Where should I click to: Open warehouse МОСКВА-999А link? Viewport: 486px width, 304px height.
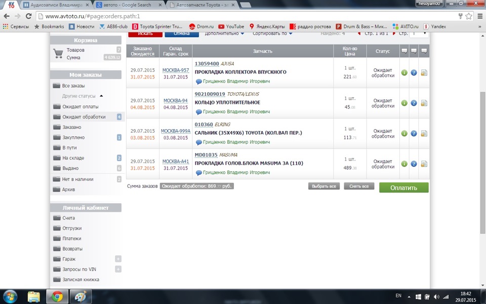(x=176, y=131)
